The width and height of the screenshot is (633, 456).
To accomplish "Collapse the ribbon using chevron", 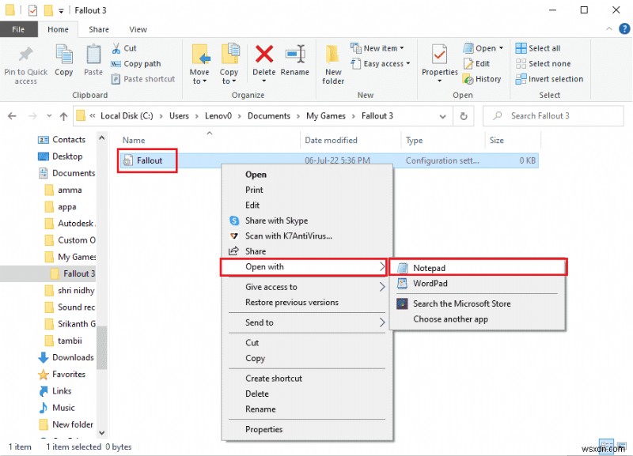I will pyautogui.click(x=609, y=29).
